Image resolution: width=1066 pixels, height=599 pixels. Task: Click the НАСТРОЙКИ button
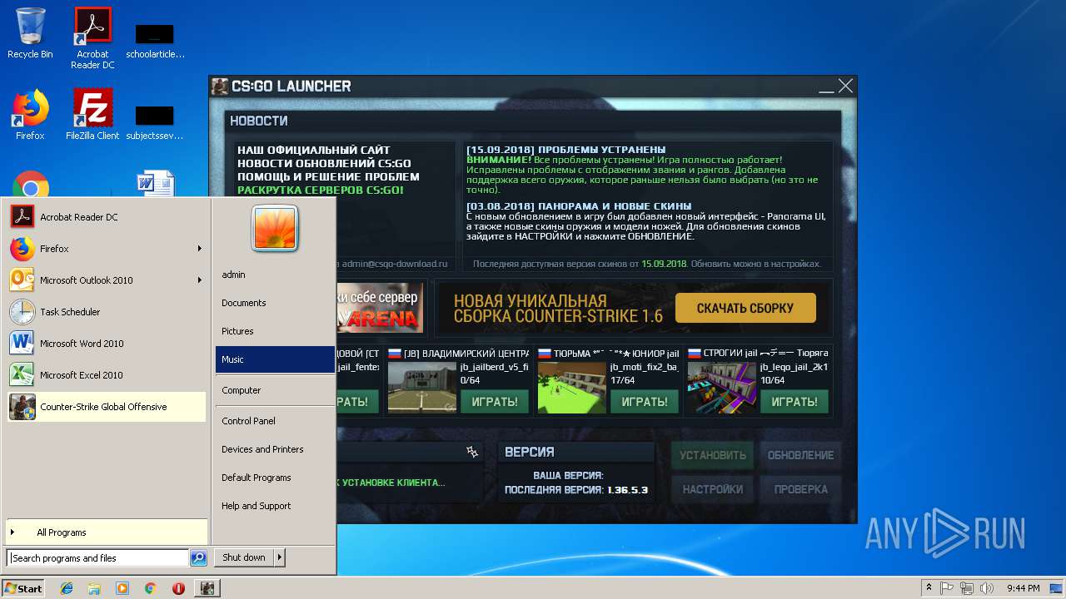pos(713,489)
